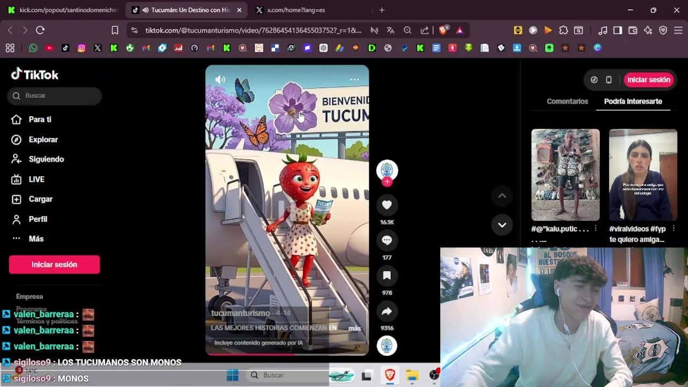Bookmark this page in browser toolbar
Image resolution: width=688 pixels, height=387 pixels.
coord(114,31)
